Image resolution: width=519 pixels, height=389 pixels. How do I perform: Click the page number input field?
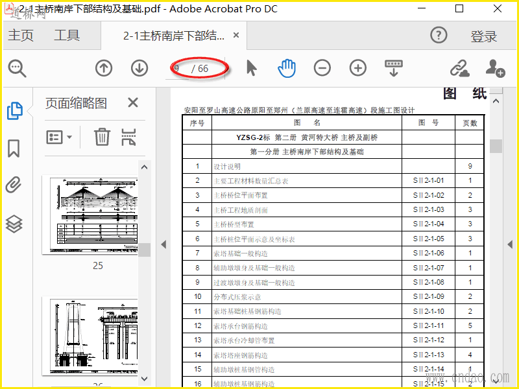coord(177,69)
